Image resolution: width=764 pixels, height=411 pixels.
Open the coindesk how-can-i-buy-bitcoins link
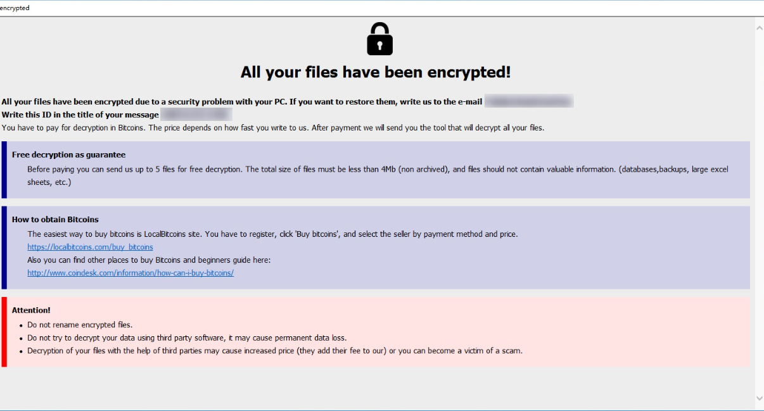click(131, 273)
